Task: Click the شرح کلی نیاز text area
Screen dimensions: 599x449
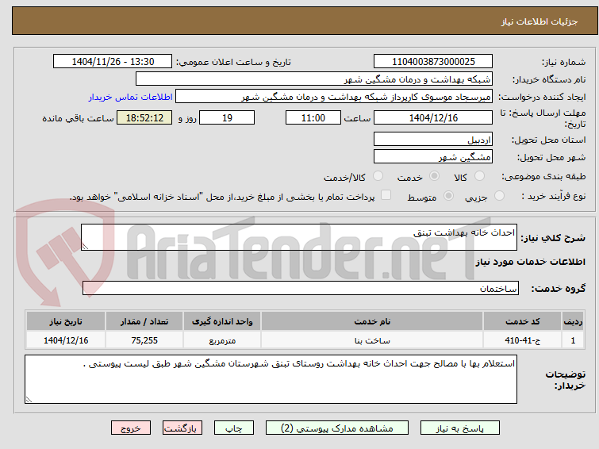Action: click(x=299, y=237)
